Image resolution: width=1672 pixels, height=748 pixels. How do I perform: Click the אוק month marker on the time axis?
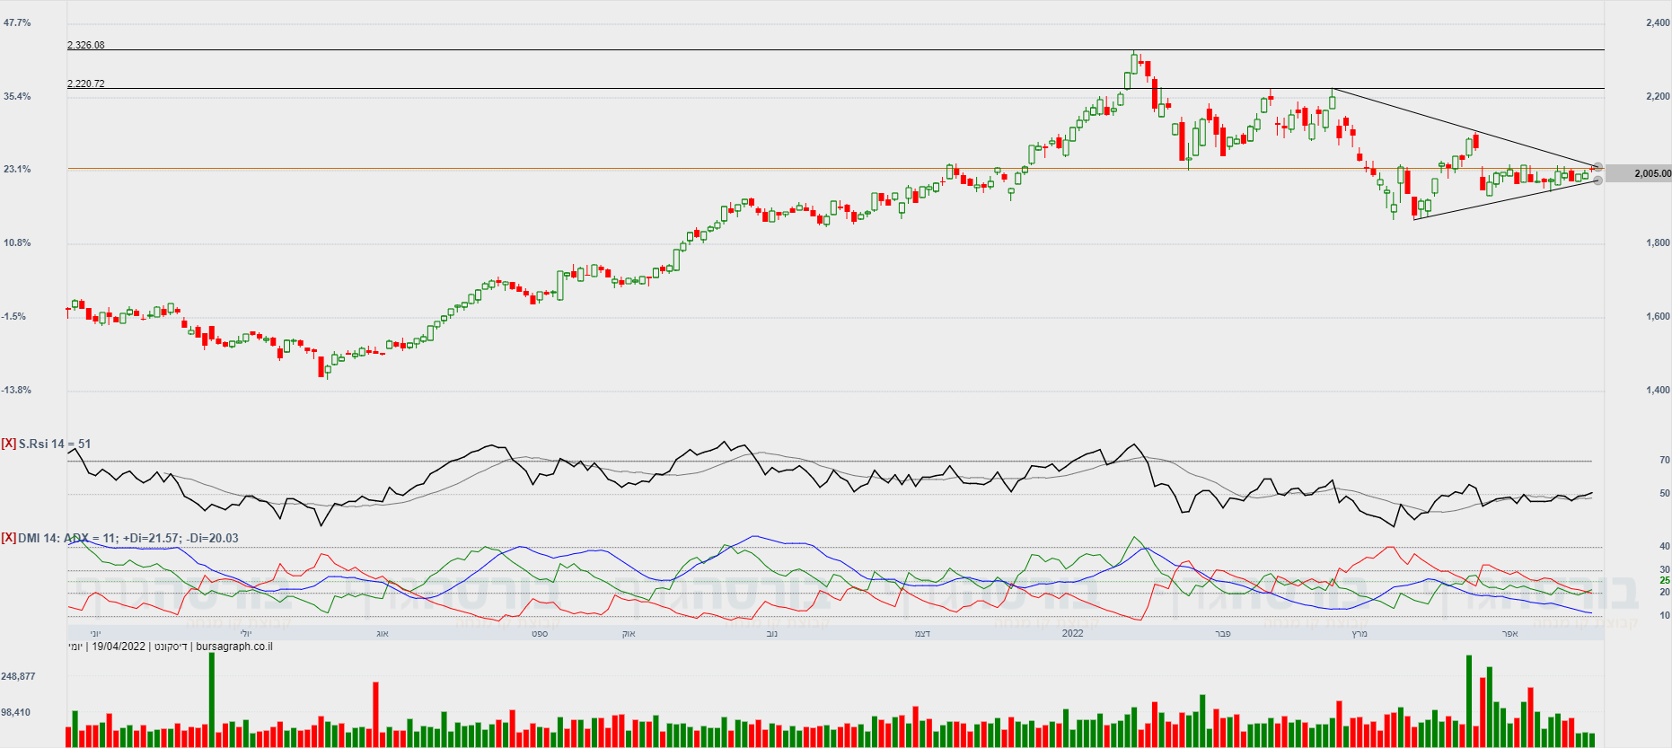coord(629,633)
